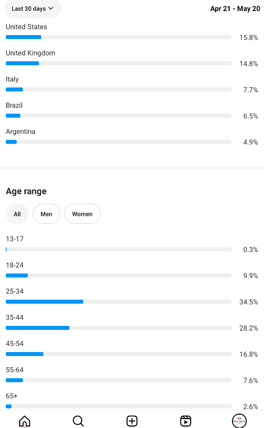The height and width of the screenshot is (428, 264).
Task: Click the 25-34 age range bar
Action: point(119,301)
